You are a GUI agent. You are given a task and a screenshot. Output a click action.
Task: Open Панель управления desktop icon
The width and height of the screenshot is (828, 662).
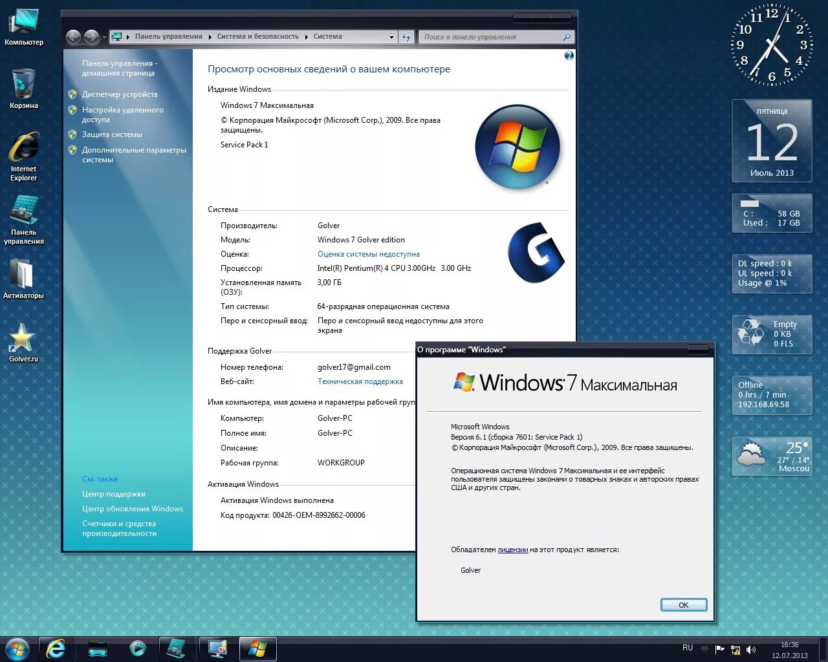coord(24,220)
